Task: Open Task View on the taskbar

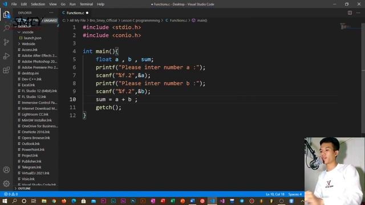Action: pyautogui.click(x=34, y=201)
